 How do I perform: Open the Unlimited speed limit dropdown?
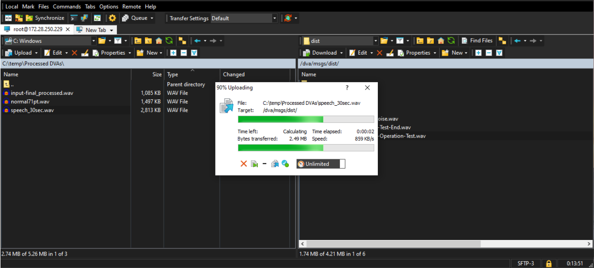click(x=320, y=164)
